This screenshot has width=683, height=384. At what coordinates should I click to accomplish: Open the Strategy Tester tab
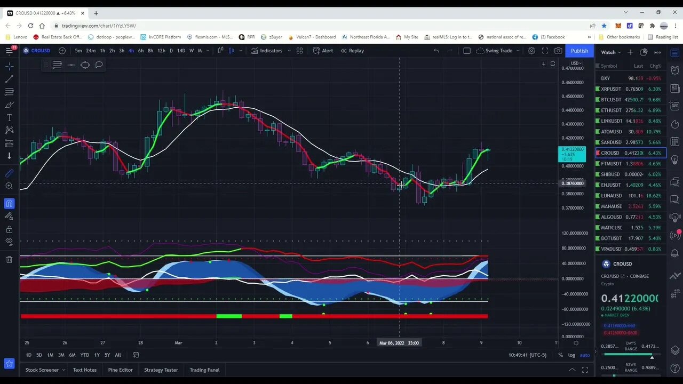[161, 370]
